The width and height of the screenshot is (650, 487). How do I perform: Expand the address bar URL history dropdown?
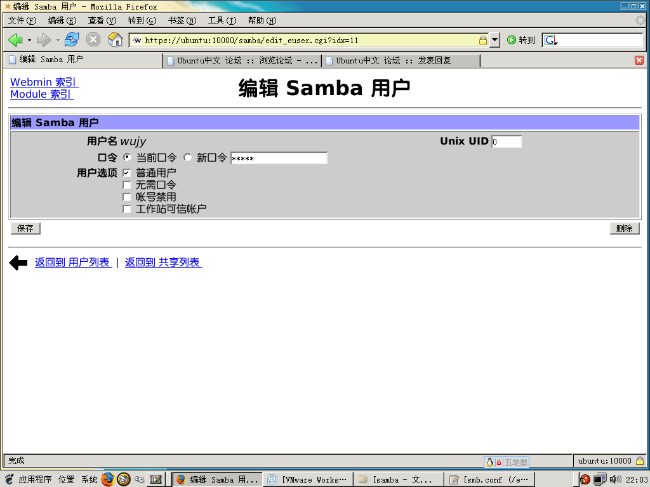pyautogui.click(x=494, y=40)
